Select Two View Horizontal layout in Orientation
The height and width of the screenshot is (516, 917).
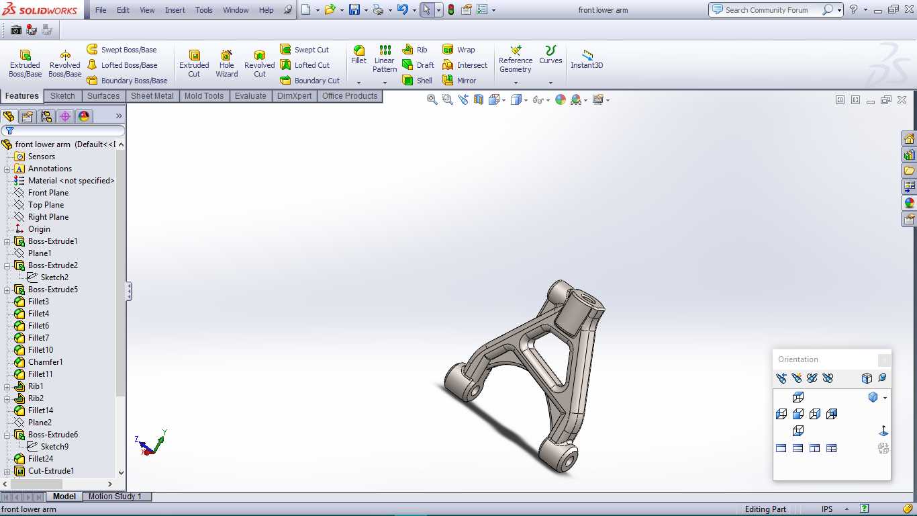(x=798, y=448)
